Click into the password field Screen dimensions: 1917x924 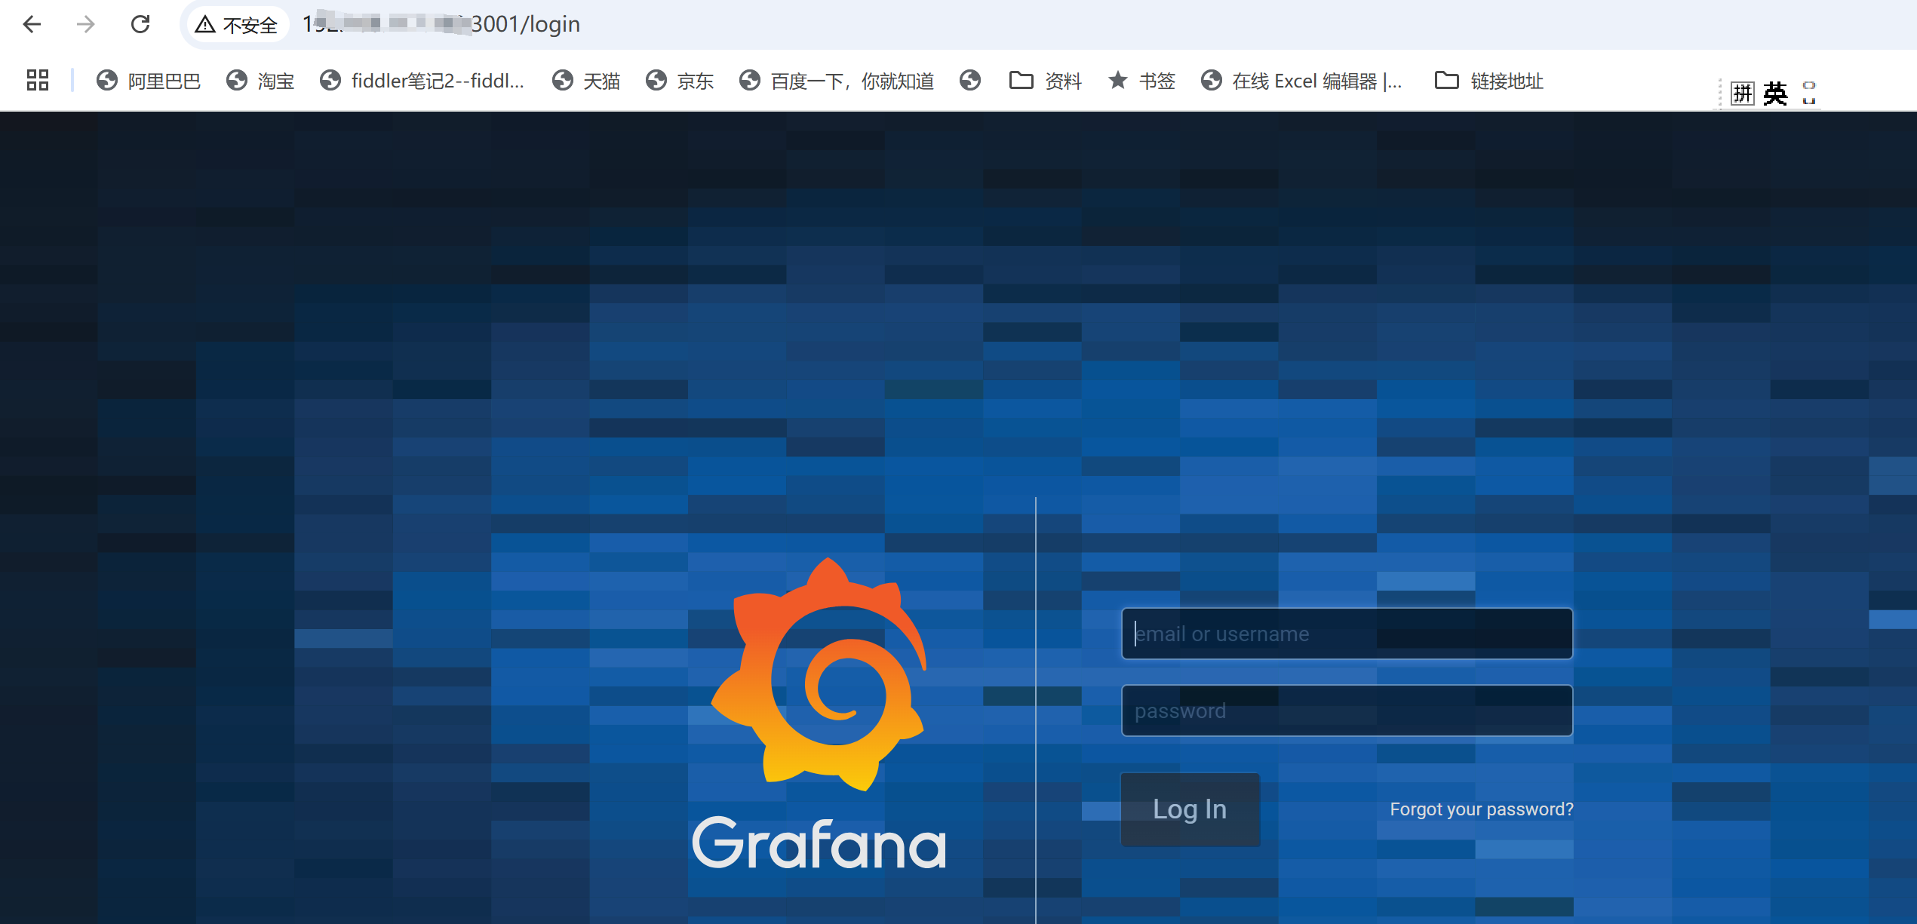[1347, 711]
